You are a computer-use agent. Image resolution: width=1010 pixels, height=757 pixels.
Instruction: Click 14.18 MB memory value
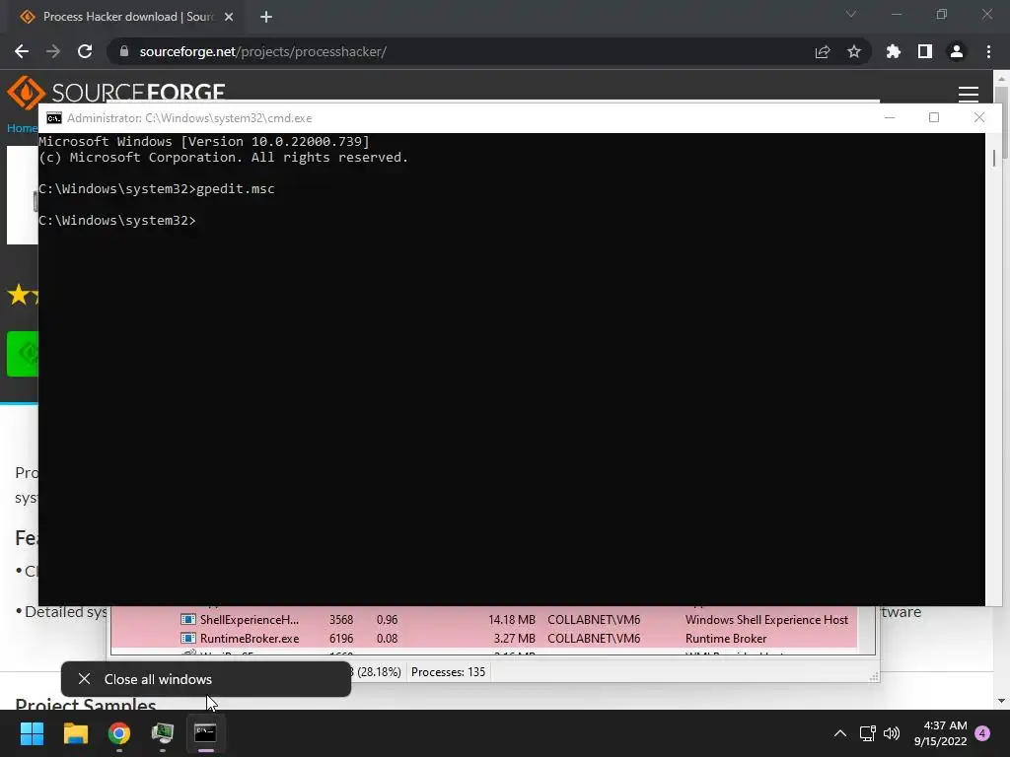(x=512, y=619)
